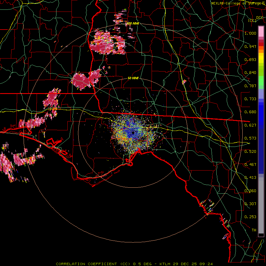Select the 0.467 legend value

point(250,165)
